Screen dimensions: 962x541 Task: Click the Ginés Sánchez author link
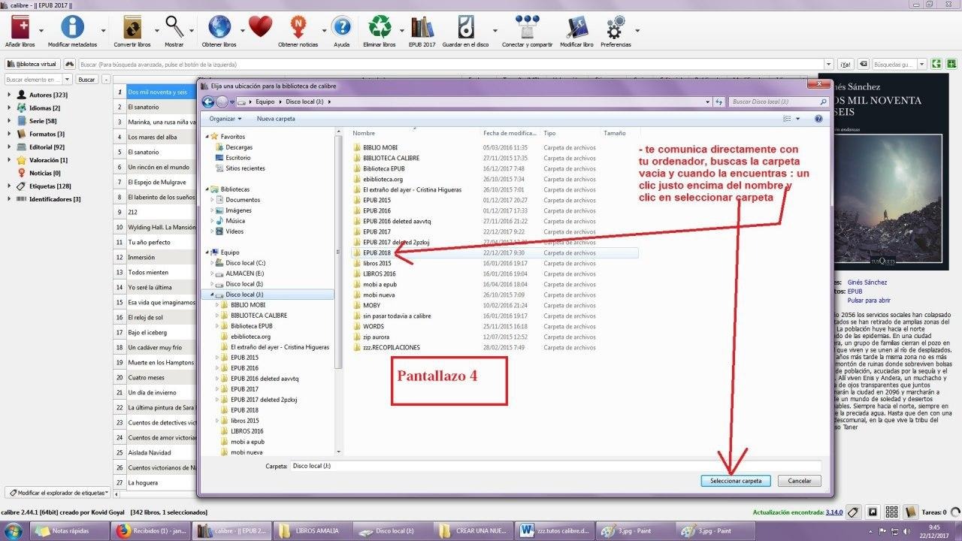(867, 283)
